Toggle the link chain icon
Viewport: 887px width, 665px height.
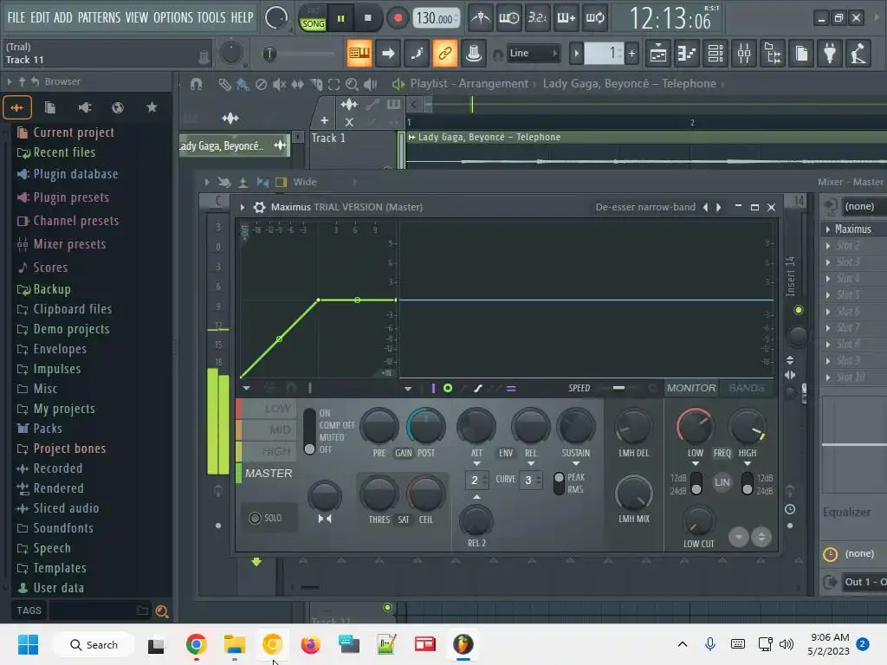pyautogui.click(x=444, y=53)
